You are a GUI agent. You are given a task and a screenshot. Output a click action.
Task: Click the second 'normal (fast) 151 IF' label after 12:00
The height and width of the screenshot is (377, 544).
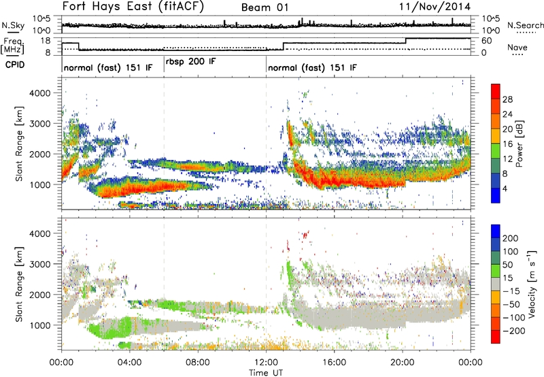coord(312,67)
